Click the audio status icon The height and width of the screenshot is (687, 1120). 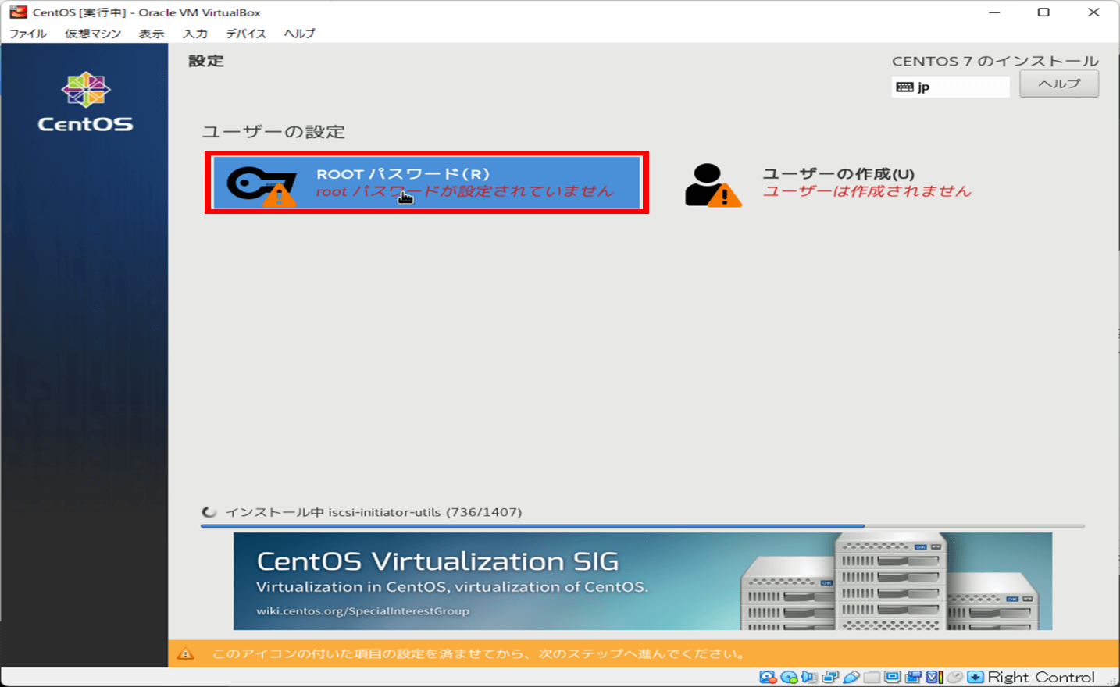pos(810,678)
